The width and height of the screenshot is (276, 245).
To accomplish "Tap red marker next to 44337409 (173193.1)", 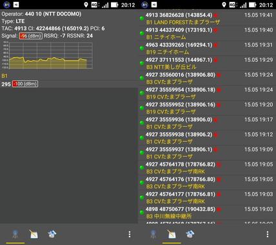I will coord(215,30).
